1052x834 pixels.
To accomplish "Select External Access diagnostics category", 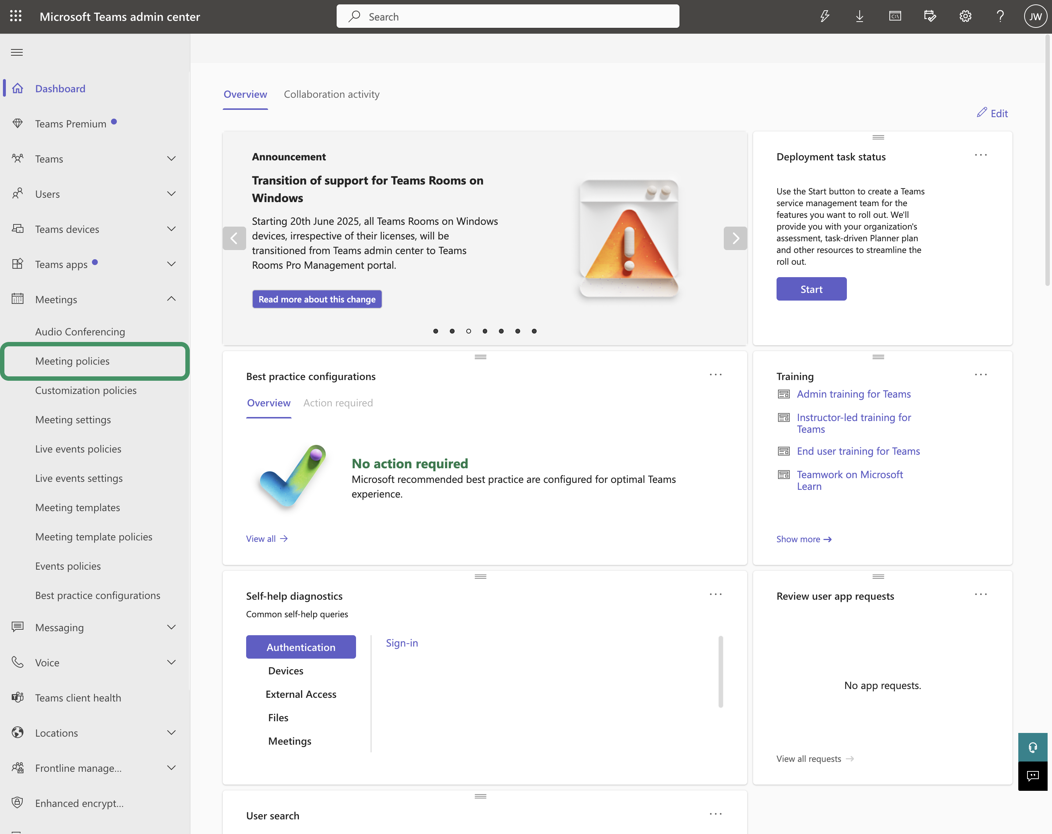I will click(301, 694).
